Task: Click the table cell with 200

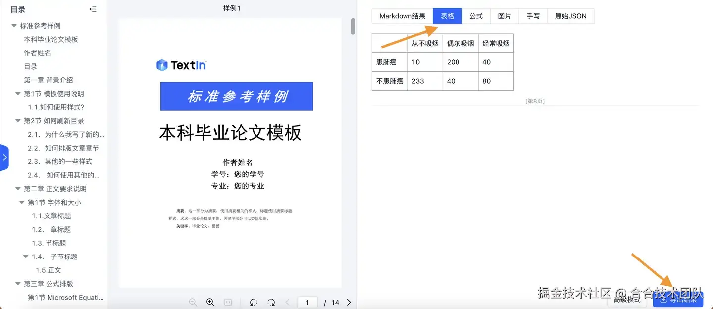Action: click(460, 62)
